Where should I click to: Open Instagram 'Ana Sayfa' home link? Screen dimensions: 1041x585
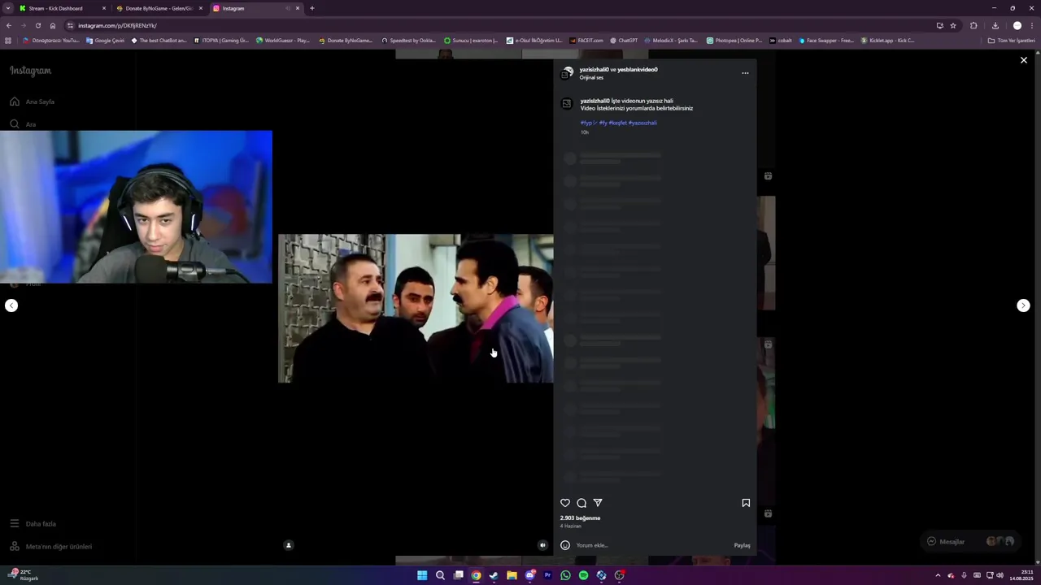point(33,102)
